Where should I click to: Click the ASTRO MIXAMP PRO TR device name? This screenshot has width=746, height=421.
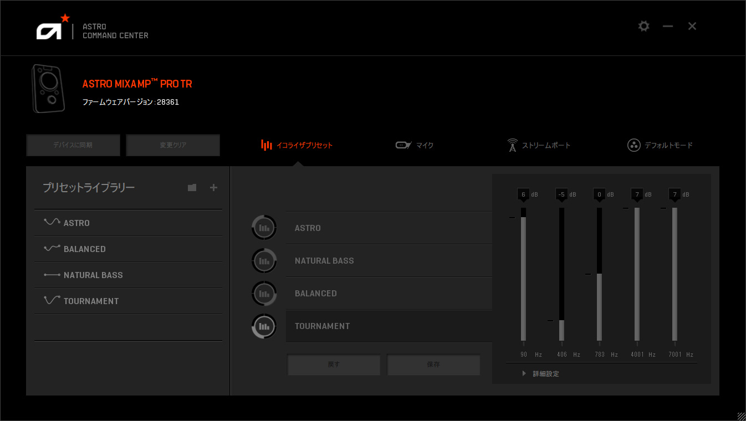[x=137, y=84]
